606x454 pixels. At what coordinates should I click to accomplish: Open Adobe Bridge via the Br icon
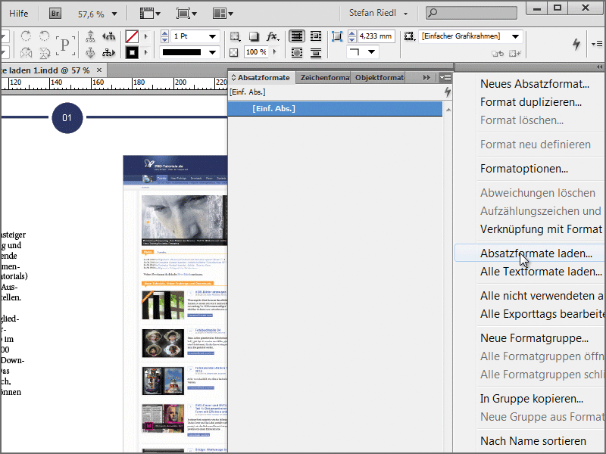coord(55,14)
